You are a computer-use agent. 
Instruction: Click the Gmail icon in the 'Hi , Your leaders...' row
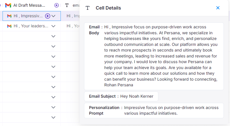9,26
